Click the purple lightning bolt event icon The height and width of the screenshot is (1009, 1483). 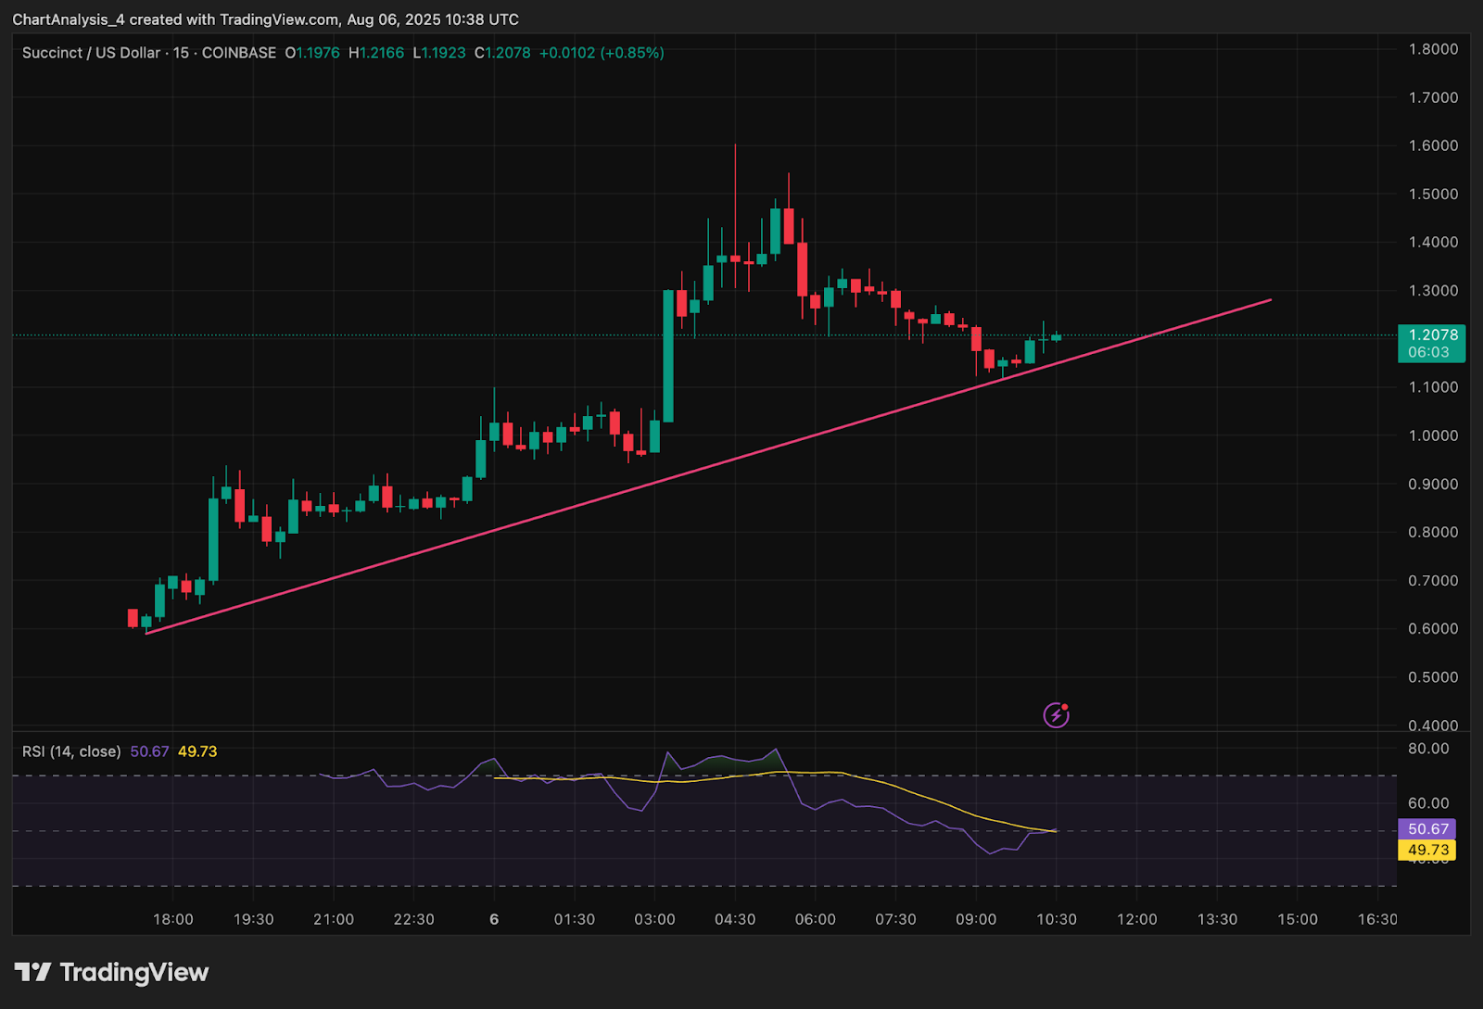click(x=1056, y=714)
